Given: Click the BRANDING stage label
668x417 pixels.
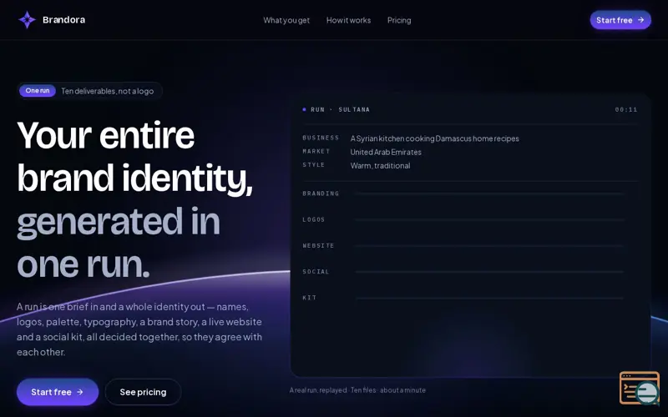Looking at the screenshot, I should (321, 193).
